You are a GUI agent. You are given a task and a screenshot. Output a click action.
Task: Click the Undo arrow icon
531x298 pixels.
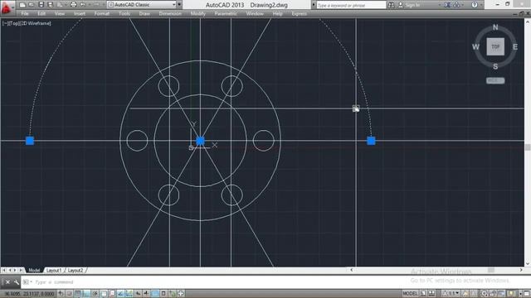click(x=83, y=5)
